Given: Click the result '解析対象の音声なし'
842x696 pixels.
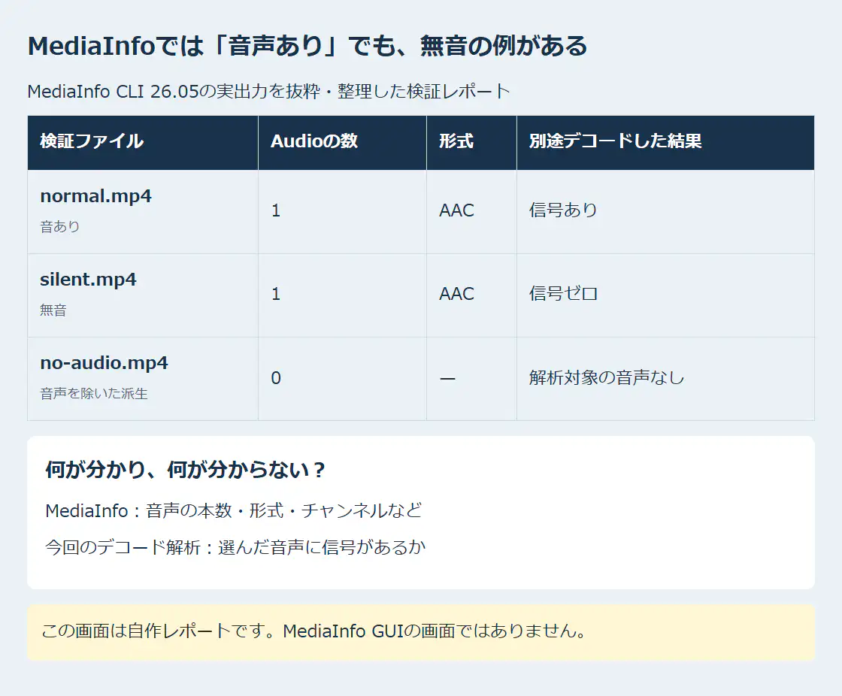Looking at the screenshot, I should pyautogui.click(x=606, y=378).
